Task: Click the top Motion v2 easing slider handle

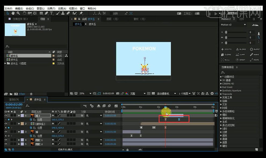Action: 226,32
